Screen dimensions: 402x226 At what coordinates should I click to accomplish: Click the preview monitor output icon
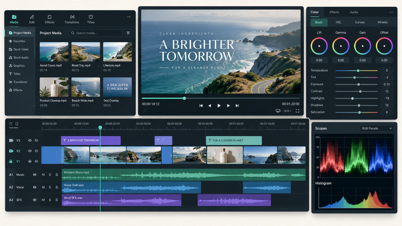[x=278, y=111]
